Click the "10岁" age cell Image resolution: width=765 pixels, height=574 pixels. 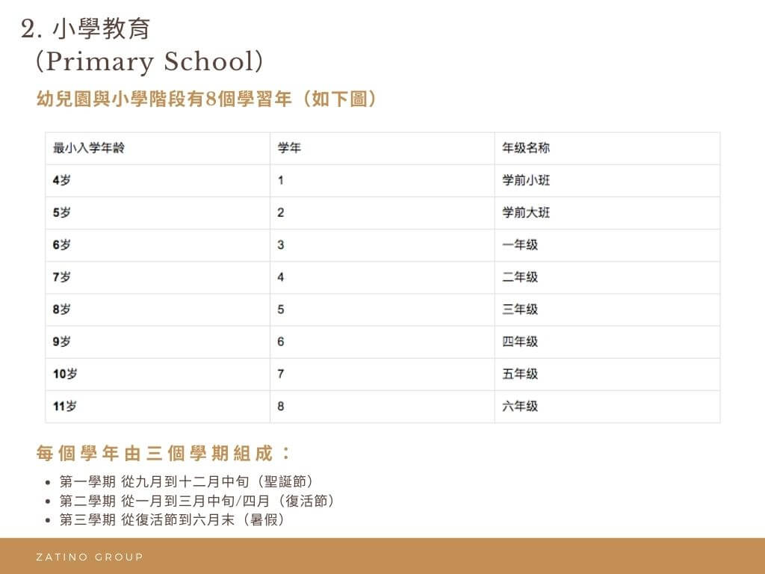click(x=65, y=374)
